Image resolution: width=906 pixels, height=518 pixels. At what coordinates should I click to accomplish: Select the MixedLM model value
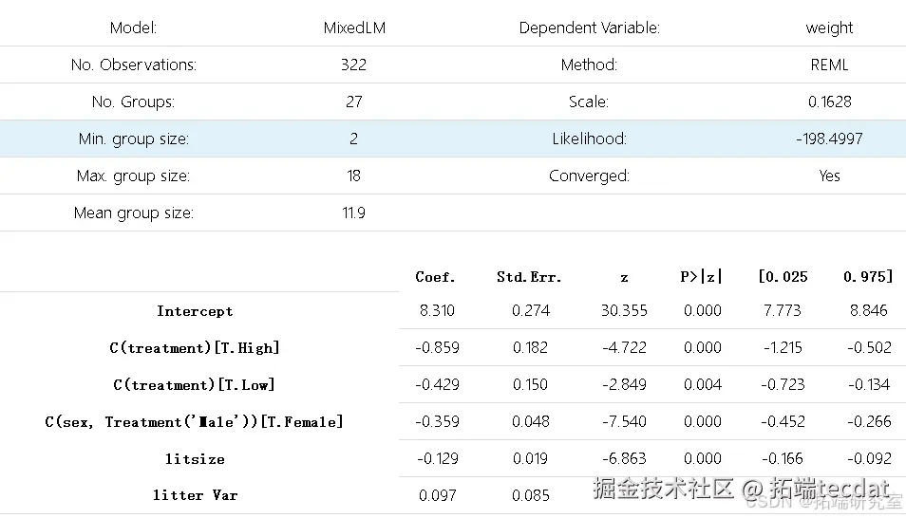(354, 28)
